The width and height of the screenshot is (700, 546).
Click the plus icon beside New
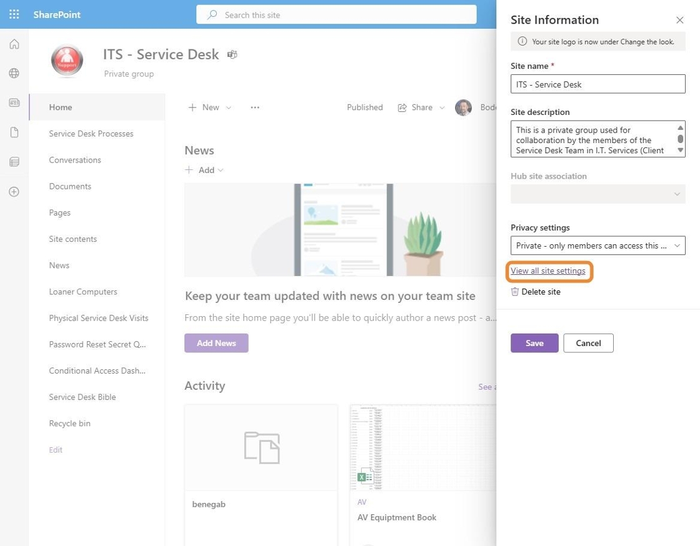pos(192,107)
